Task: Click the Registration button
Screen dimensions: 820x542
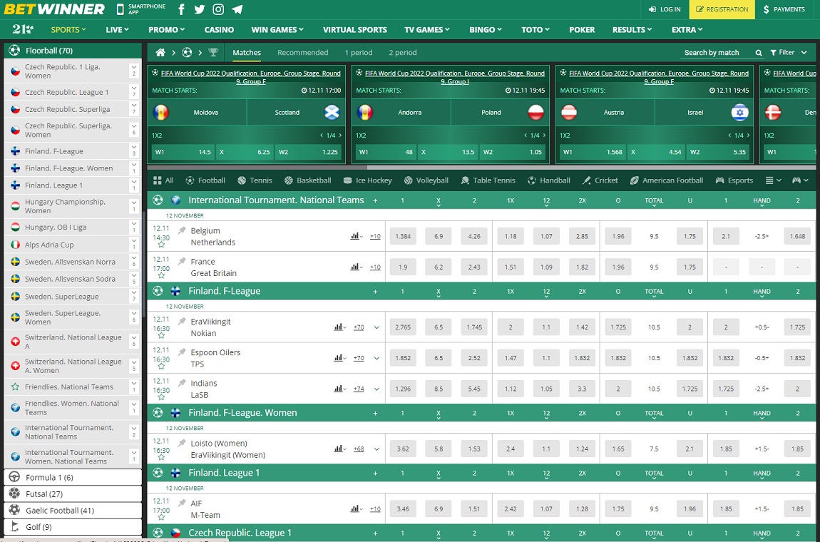Action: [722, 9]
